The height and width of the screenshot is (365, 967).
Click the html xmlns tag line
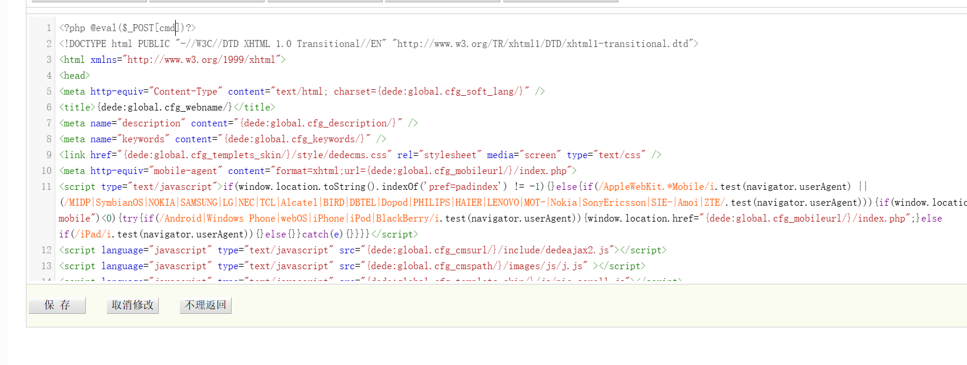(172, 59)
